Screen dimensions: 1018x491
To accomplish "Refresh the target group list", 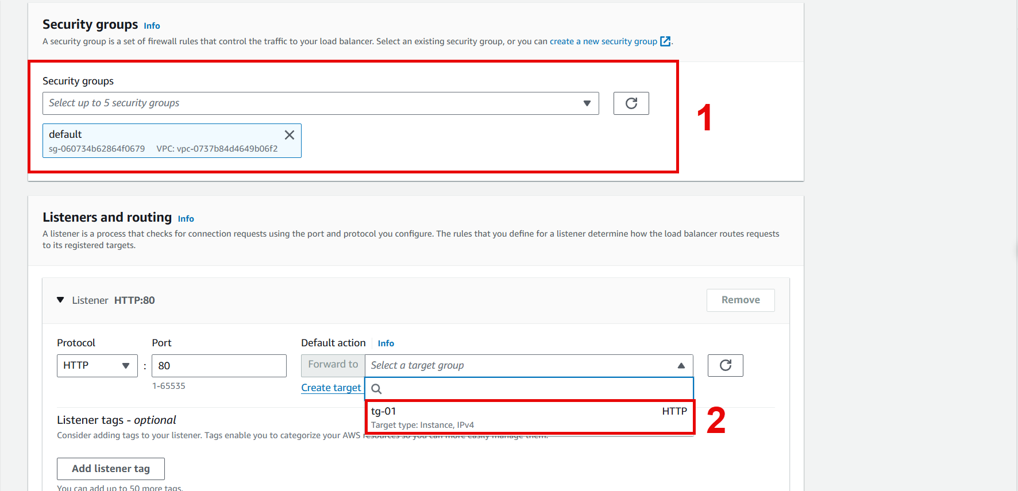I will 725,365.
